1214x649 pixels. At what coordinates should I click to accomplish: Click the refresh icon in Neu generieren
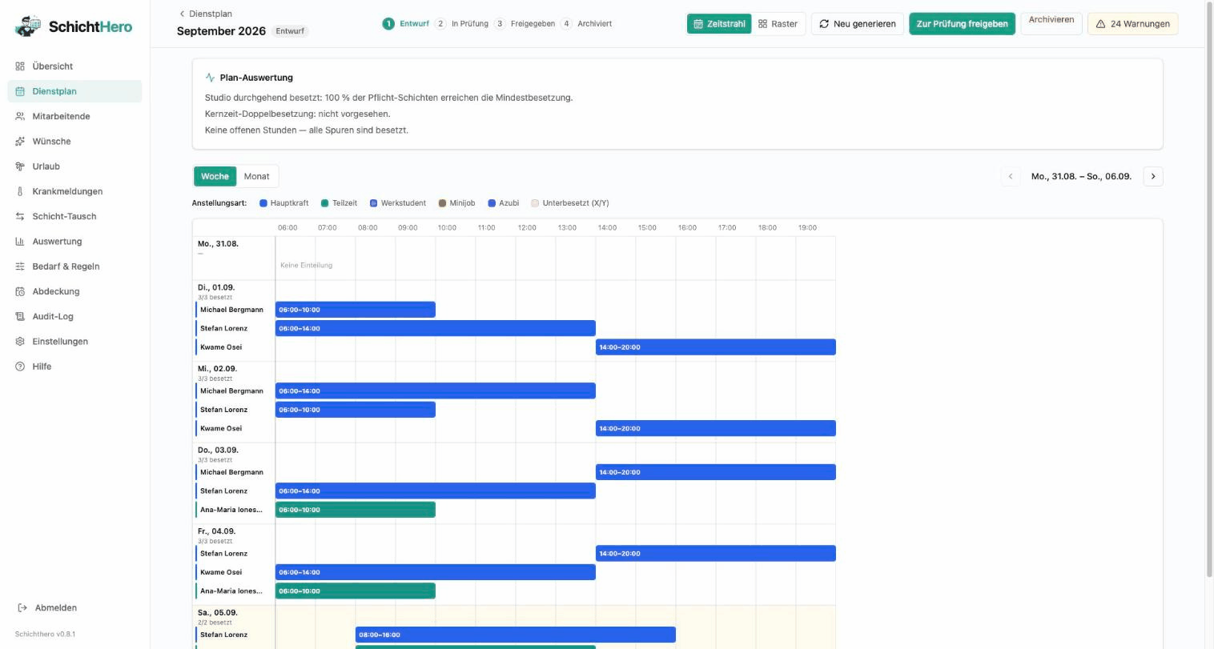[824, 24]
